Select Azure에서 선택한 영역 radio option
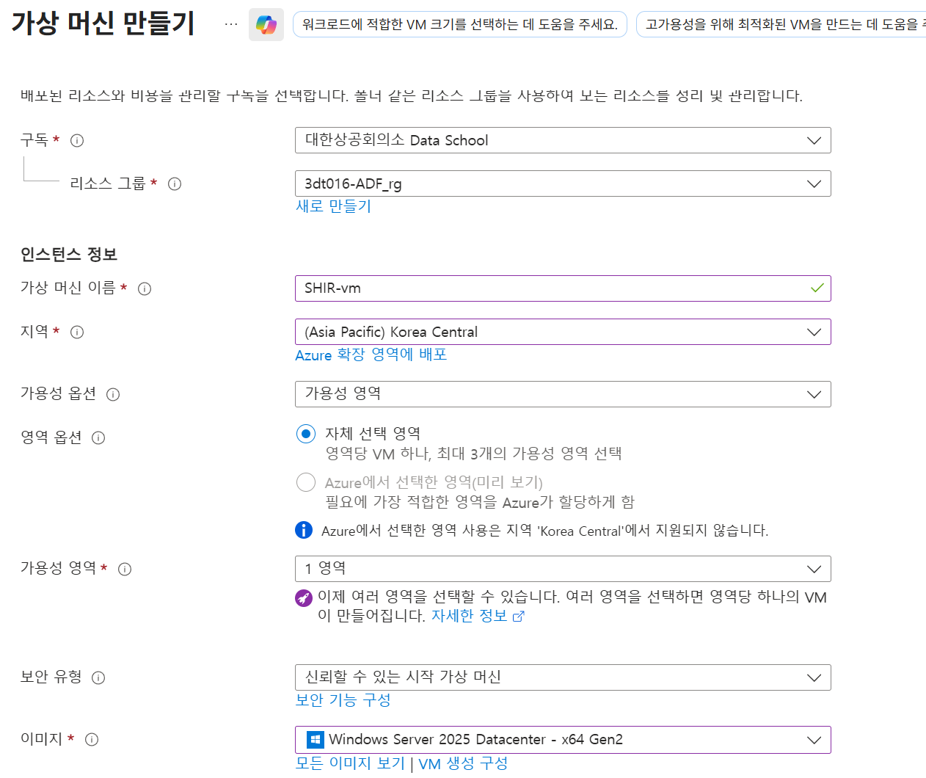The height and width of the screenshot is (778, 926). click(306, 482)
